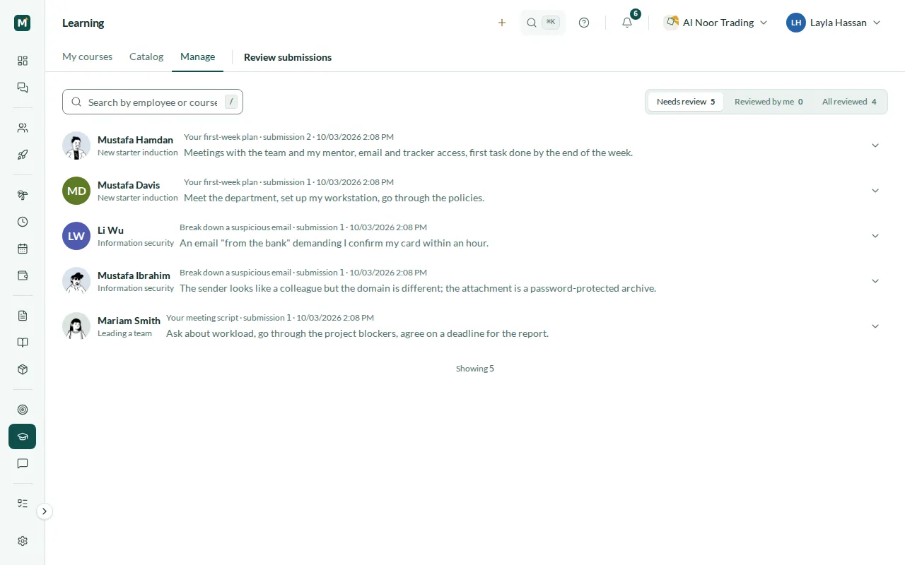Open the notifications bell
Image resolution: width=905 pixels, height=565 pixels.
click(627, 23)
